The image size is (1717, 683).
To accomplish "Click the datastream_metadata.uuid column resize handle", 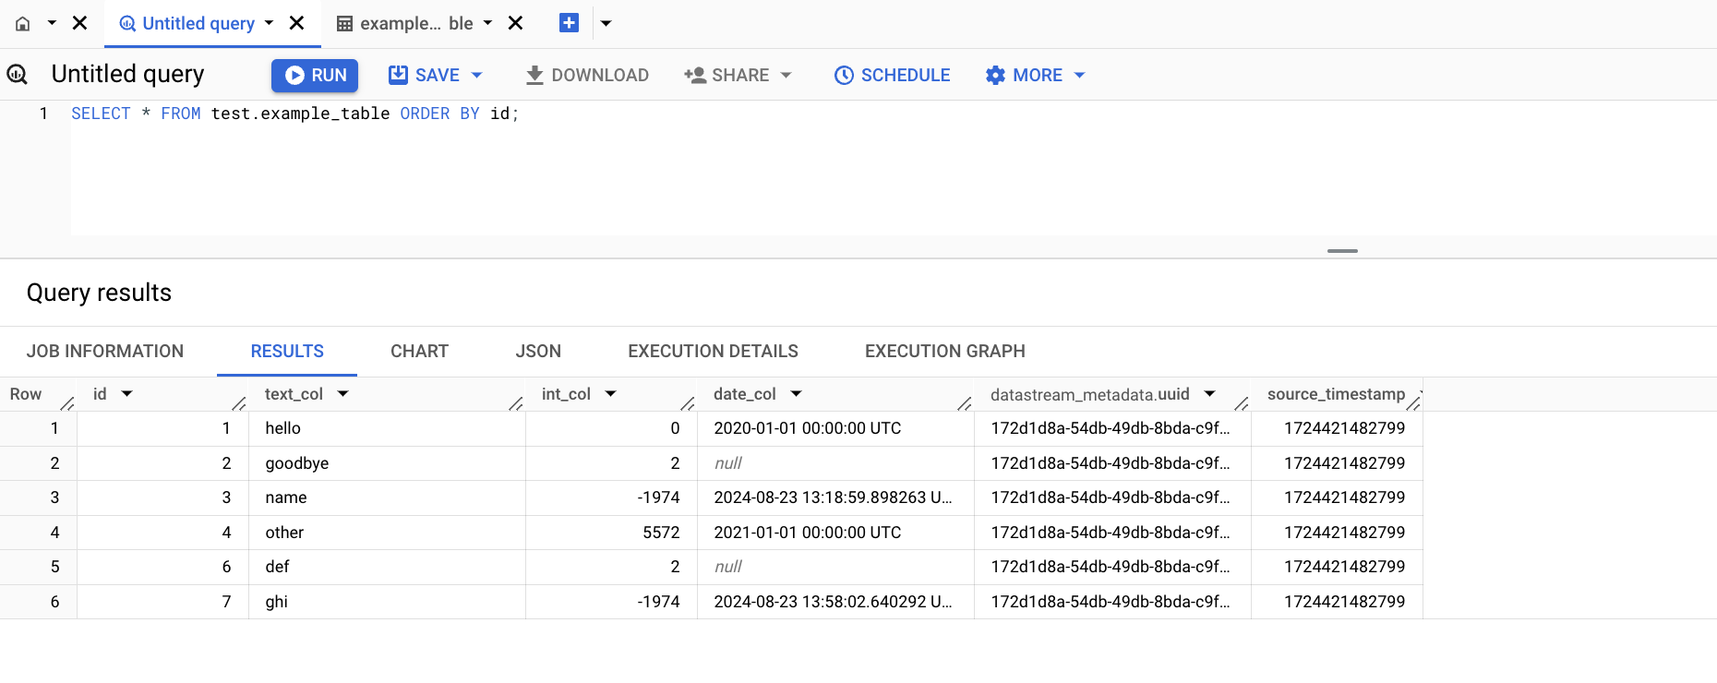I will click(x=1242, y=403).
